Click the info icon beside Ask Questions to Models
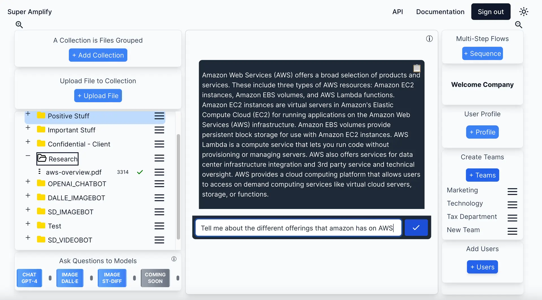Image resolution: width=542 pixels, height=300 pixels. 174,259
